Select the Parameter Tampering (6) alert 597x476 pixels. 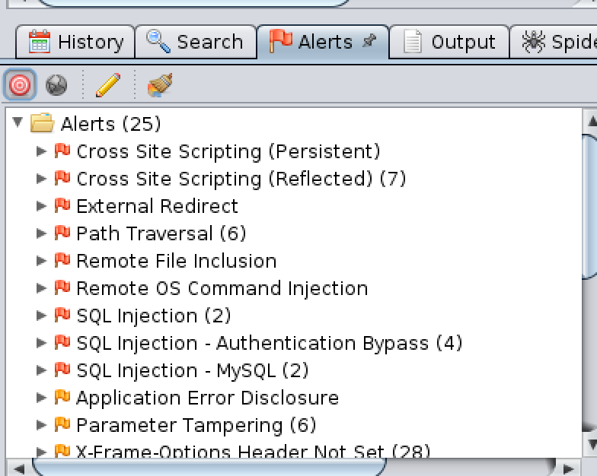(196, 425)
